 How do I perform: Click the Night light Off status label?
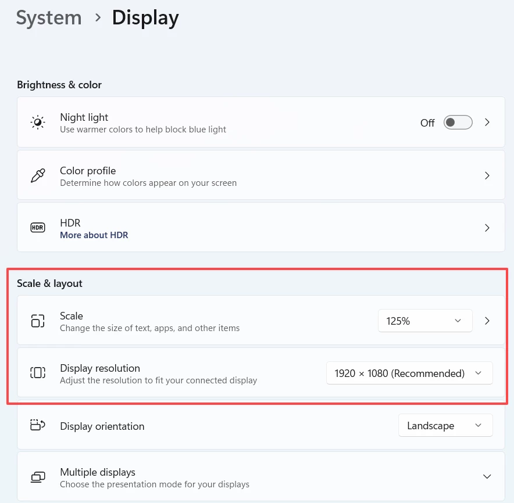(427, 123)
